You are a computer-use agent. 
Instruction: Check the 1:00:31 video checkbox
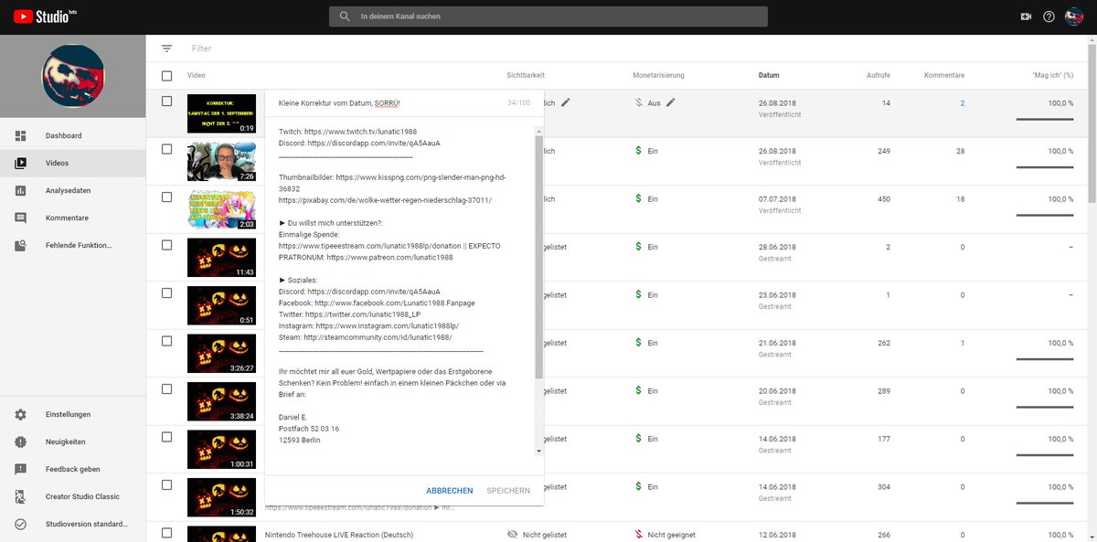click(x=166, y=437)
